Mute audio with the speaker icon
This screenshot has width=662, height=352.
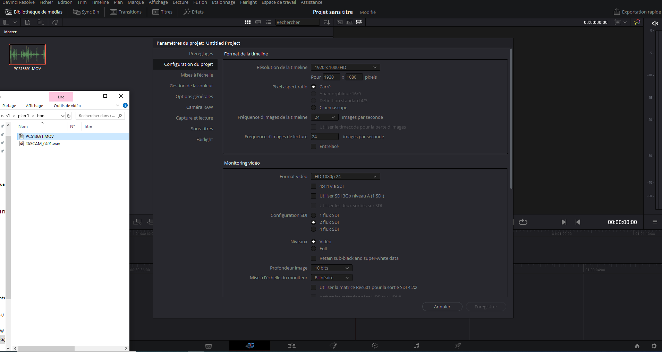[x=655, y=23]
